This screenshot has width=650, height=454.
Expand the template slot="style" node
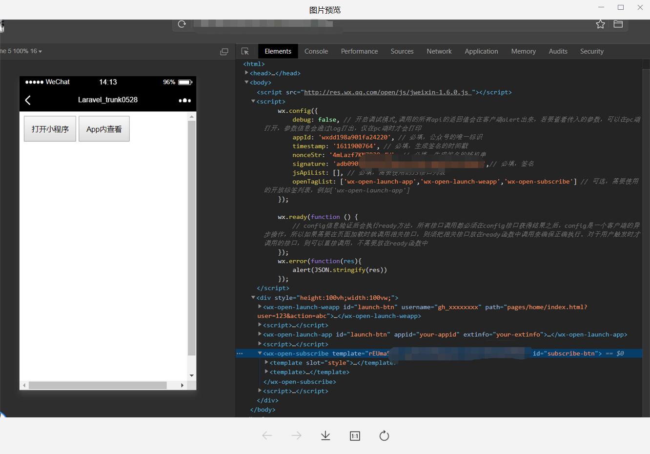click(266, 362)
